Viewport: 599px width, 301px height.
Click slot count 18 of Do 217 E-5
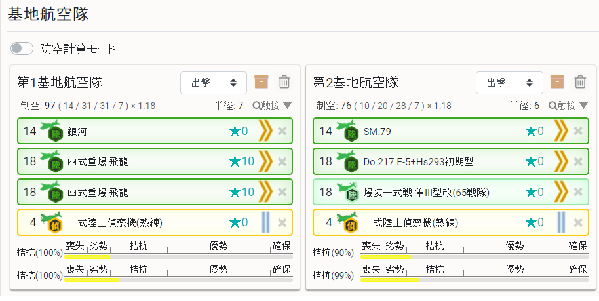point(326,161)
